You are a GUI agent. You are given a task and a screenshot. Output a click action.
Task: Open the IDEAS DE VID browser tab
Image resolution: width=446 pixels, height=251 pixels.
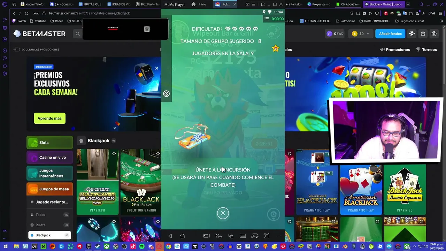(119, 4)
